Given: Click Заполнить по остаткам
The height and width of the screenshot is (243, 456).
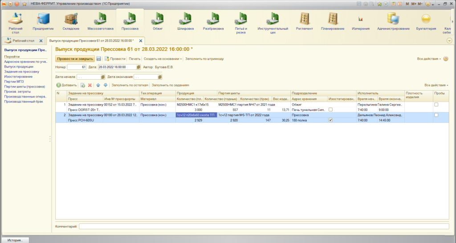Looking at the screenshot, I should 130,85.
